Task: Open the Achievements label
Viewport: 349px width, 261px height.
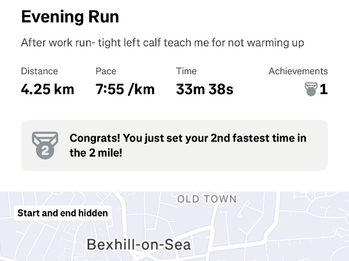Action: [x=298, y=71]
